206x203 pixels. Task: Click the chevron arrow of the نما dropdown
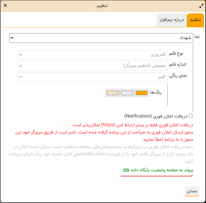12,38
